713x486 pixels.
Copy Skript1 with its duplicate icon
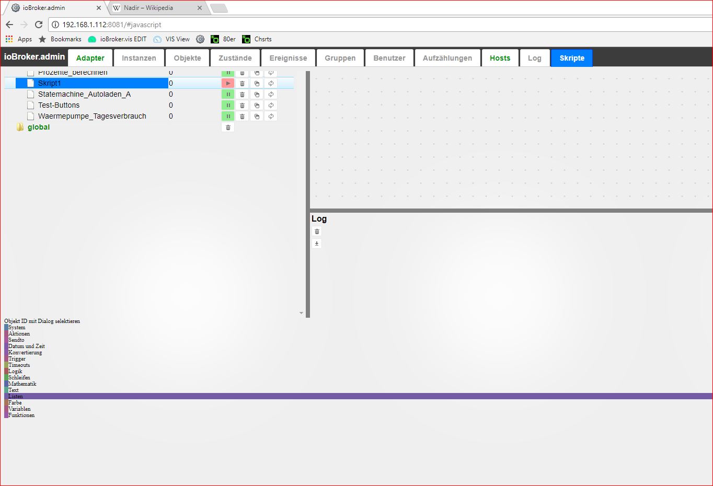tap(257, 83)
